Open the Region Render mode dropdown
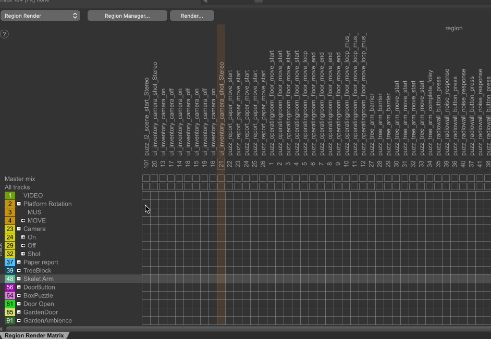The image size is (491, 339). [40, 16]
